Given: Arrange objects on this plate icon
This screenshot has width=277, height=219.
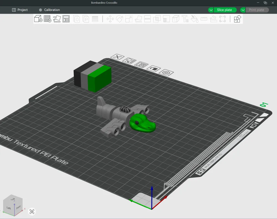Looking at the screenshot, I should coord(141,65).
